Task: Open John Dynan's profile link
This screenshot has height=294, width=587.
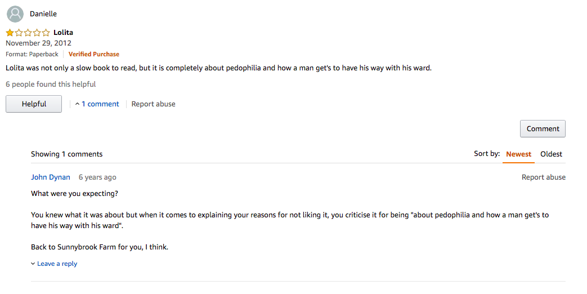Action: tap(51, 177)
